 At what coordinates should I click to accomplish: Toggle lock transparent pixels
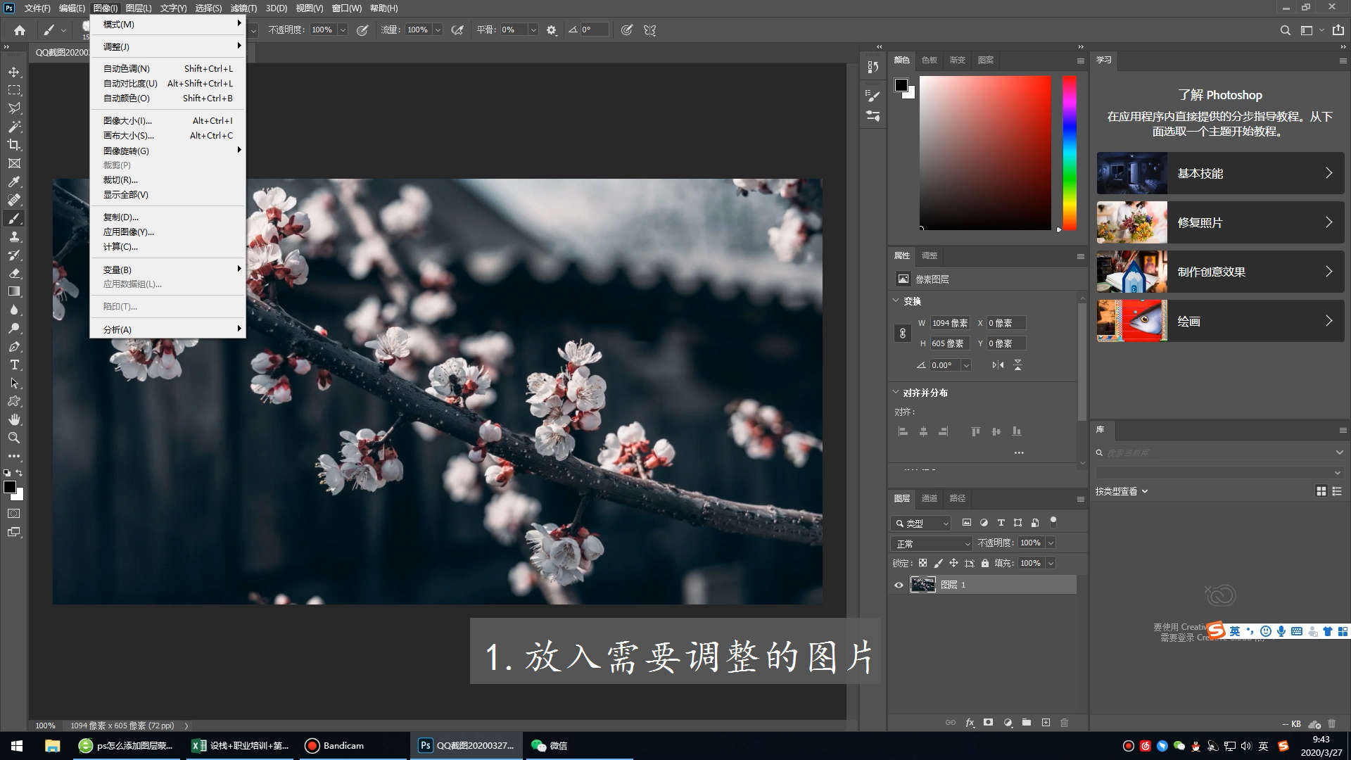[x=922, y=563]
